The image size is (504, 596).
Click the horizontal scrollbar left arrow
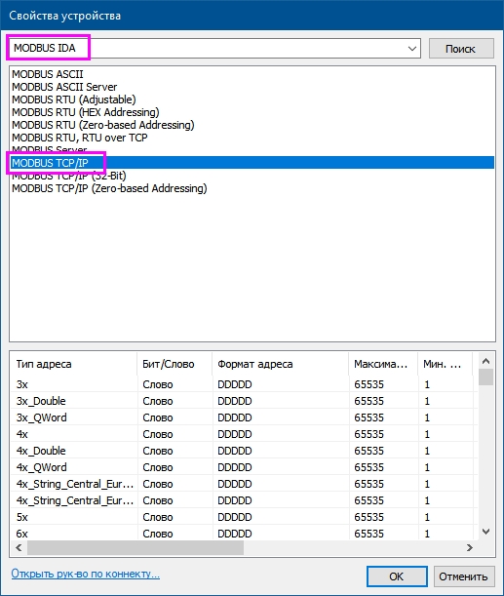click(19, 548)
